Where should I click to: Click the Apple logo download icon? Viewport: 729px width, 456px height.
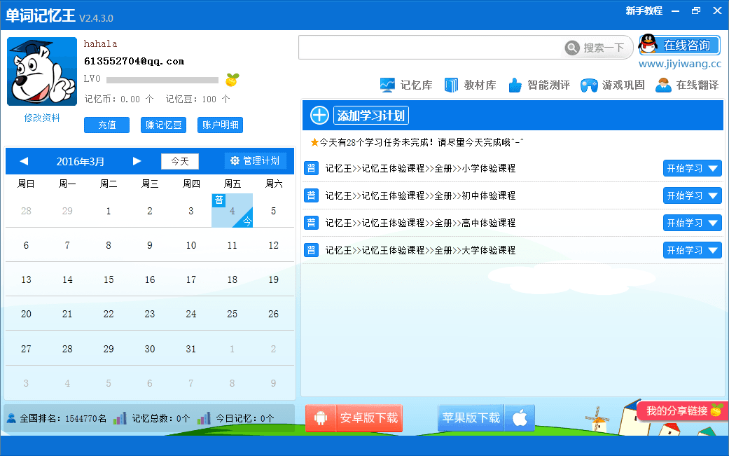(x=520, y=418)
